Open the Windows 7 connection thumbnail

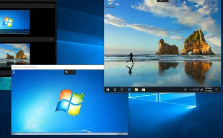tap(15, 22)
